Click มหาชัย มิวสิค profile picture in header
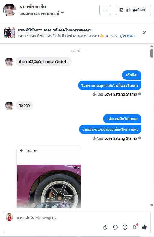This screenshot has height=237, width=154. coord(10,10)
